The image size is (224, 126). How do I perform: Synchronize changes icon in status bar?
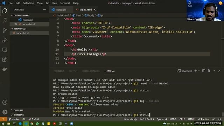(x=24, y=119)
